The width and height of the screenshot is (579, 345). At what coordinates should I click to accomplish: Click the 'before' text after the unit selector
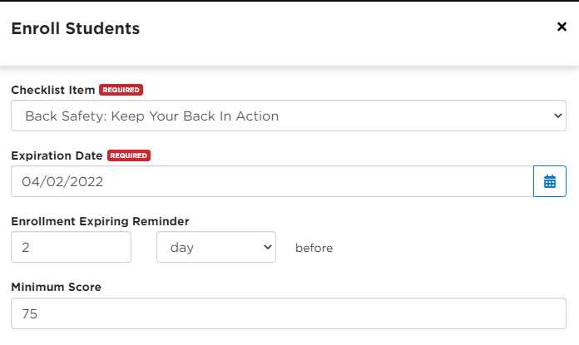(x=314, y=248)
